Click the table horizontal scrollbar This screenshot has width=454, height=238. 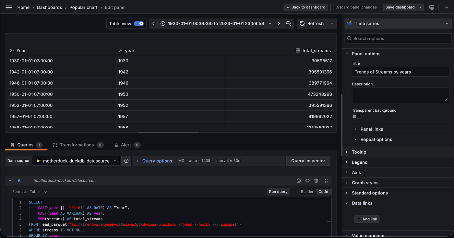168,132
